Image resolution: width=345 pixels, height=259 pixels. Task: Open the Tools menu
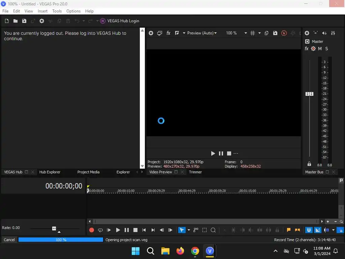[x=57, y=11]
